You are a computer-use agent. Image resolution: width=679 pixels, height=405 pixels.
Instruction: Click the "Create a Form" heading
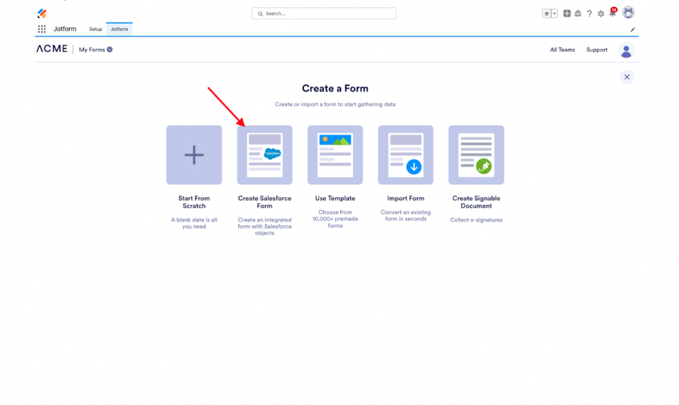tap(335, 88)
